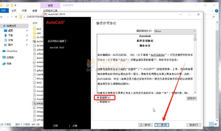
Task: Open quick access toolbar customize dropdown
Action: pyautogui.click(x=15, y=5)
